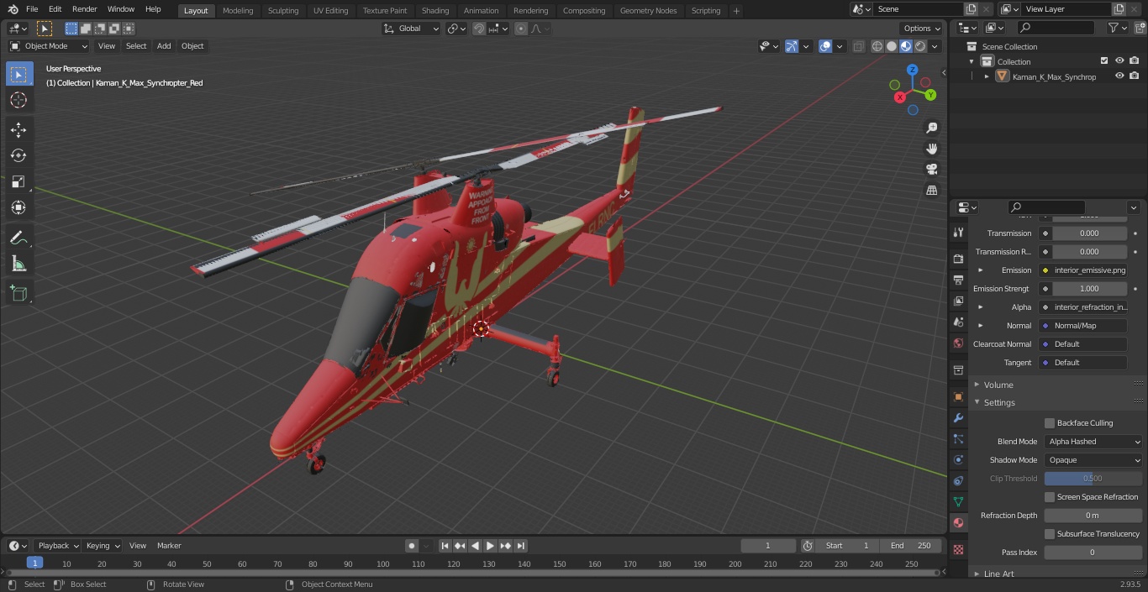Open the World properties tab
This screenshot has width=1148, height=592.
[x=958, y=343]
